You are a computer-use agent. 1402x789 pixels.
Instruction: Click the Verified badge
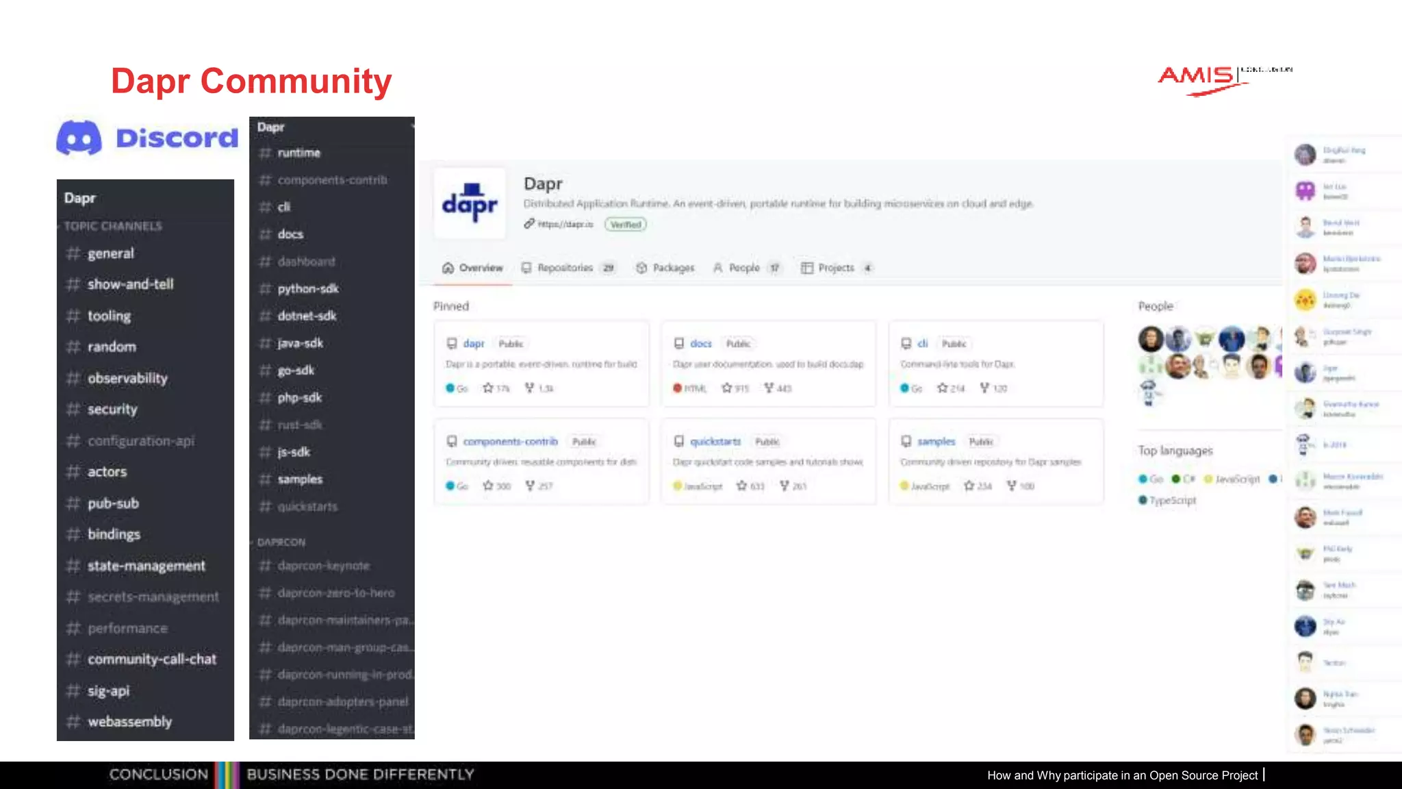(626, 224)
